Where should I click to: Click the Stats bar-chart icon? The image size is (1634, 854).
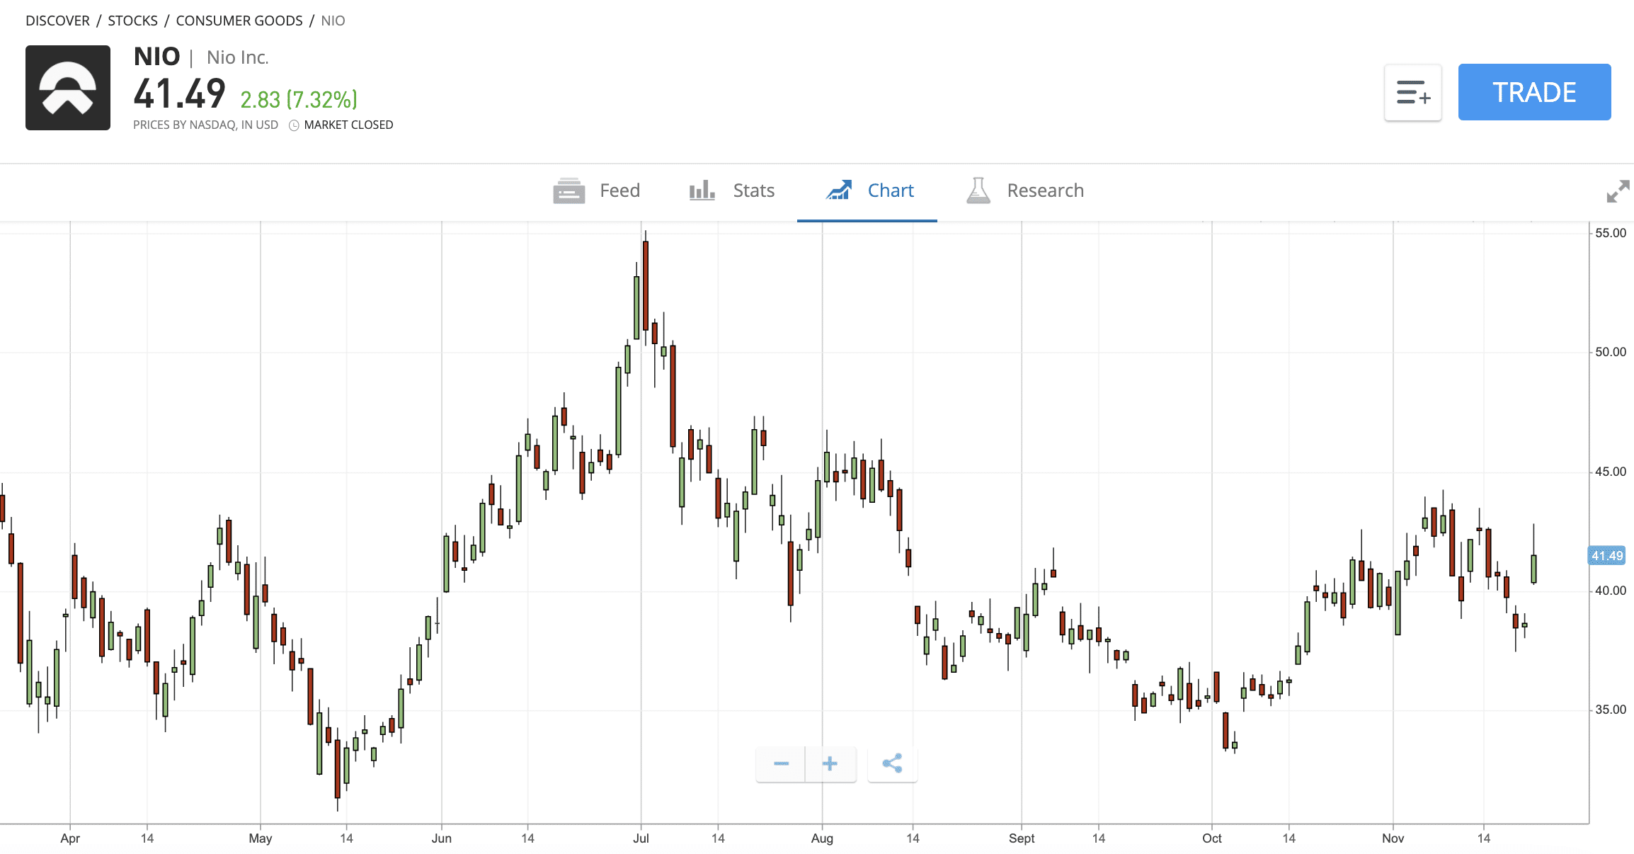pyautogui.click(x=702, y=190)
